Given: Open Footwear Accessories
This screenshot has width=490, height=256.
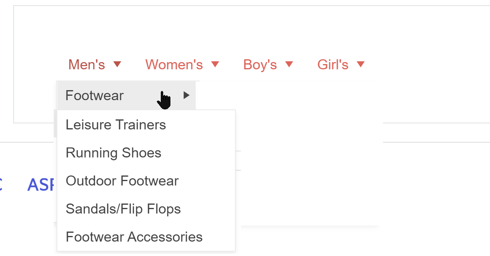Looking at the screenshot, I should (x=134, y=237).
